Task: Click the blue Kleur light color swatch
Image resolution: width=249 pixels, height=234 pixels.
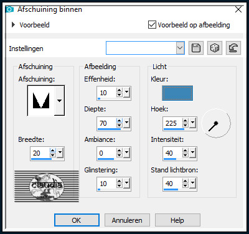Action: [x=177, y=93]
